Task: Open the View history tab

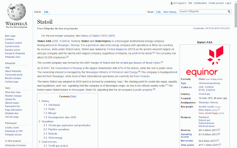Action: (x=170, y=12)
